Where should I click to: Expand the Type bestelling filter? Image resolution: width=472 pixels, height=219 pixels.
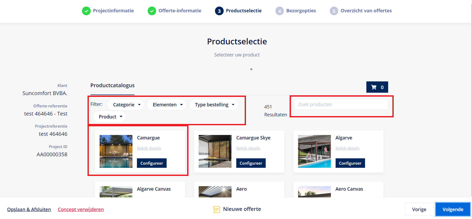pyautogui.click(x=213, y=105)
